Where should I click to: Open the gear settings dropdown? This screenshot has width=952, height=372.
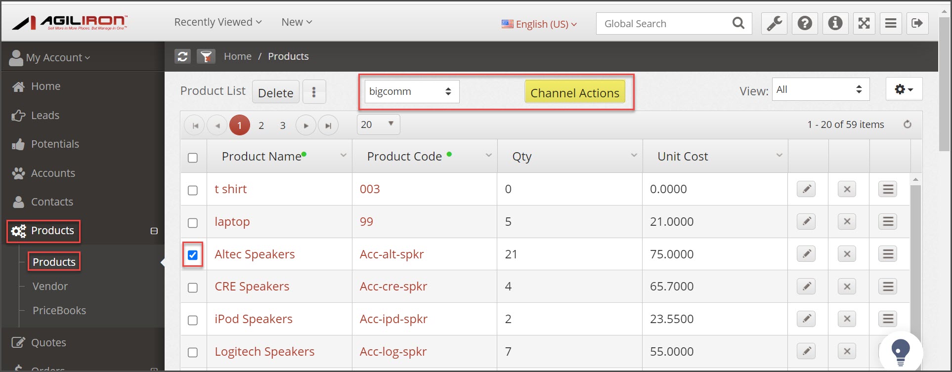click(904, 89)
